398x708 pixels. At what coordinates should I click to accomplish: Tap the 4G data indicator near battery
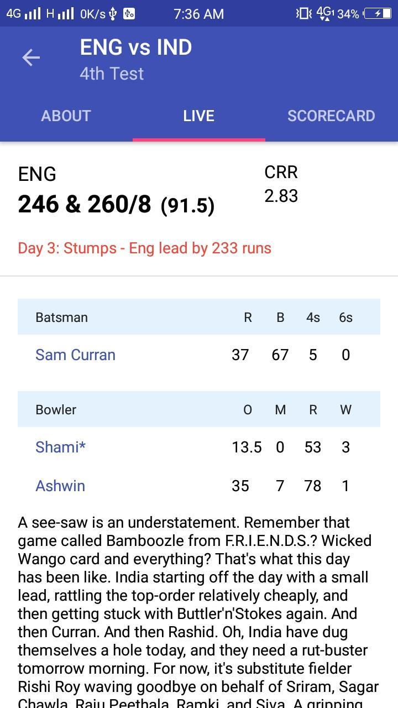point(325,13)
